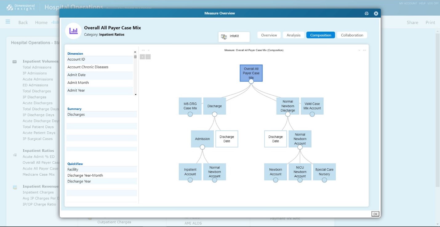Collapse the Admission node's expander circle
The image size is (440, 227).
tap(202, 147)
